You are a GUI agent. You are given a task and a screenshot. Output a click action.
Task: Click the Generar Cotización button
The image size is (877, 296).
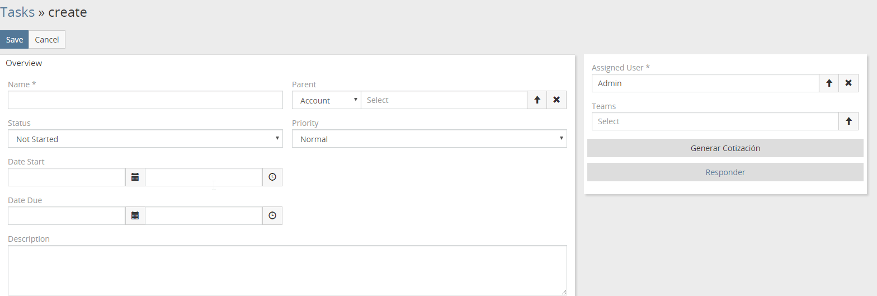(x=725, y=148)
